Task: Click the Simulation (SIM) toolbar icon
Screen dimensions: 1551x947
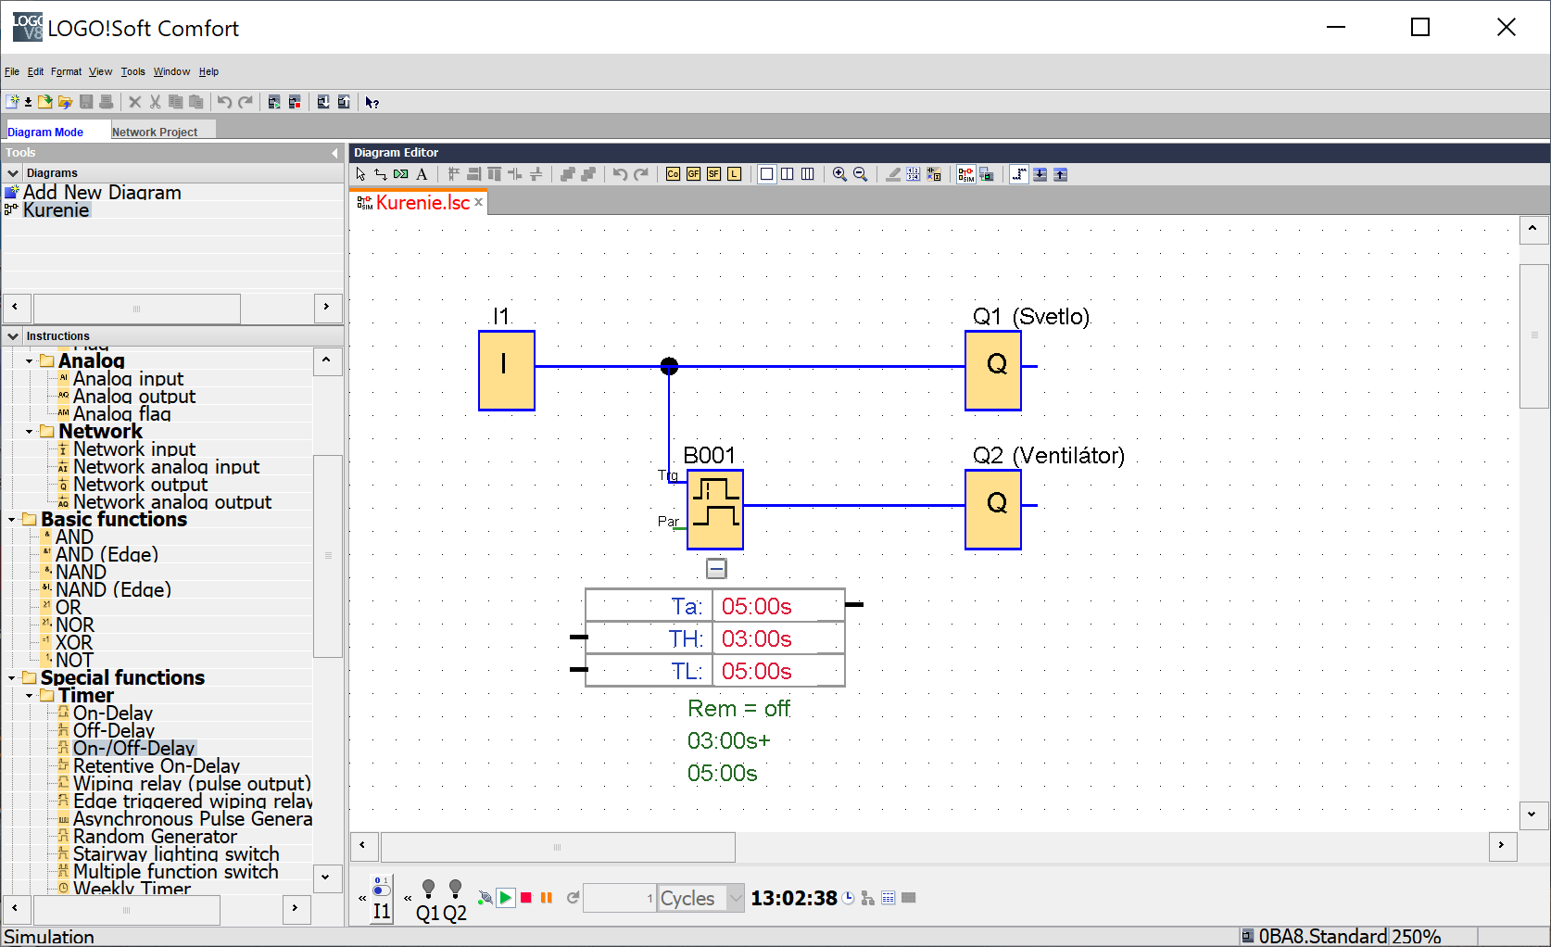Action: [965, 174]
